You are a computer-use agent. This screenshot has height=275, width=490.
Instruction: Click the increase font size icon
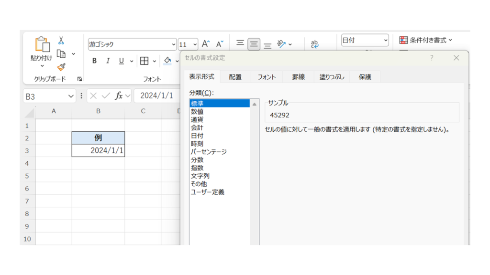[205, 44]
